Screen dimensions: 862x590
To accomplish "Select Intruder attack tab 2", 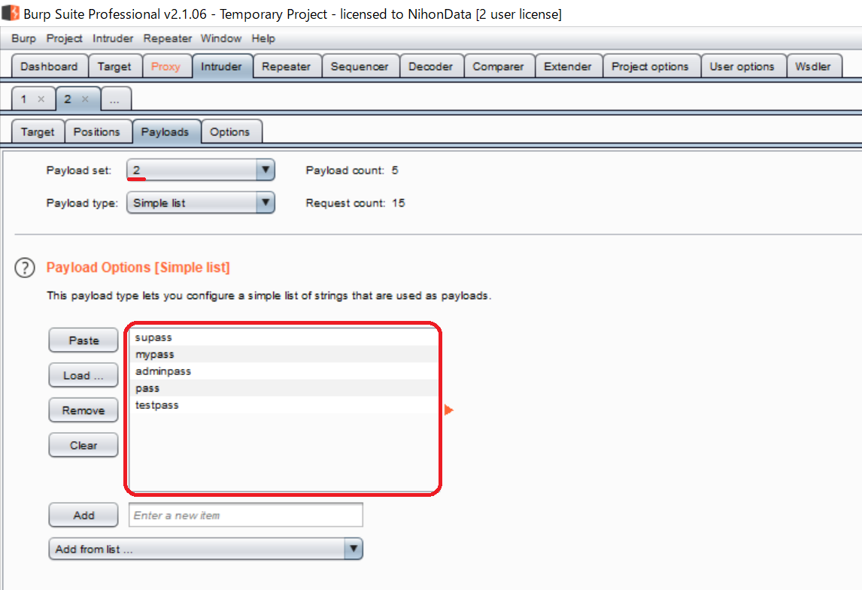I will pos(68,99).
